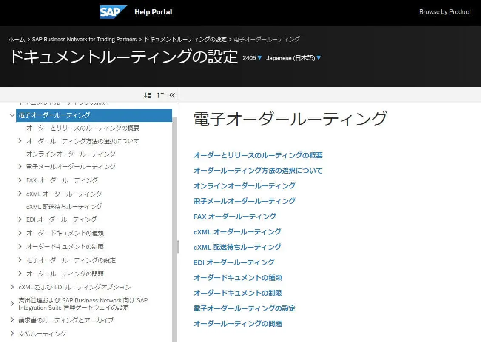Expand 電子オーダールーティングの設定 sidebar node
The image size is (481, 342).
pyautogui.click(x=20, y=260)
